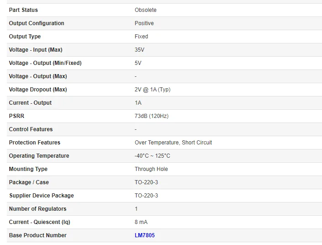Click the Part Status row label
322x245 pixels.
[x=23, y=10]
